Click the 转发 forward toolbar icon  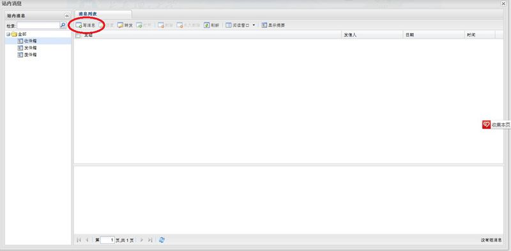[120, 25]
